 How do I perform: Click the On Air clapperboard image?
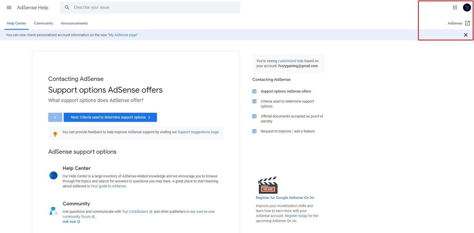(x=268, y=185)
